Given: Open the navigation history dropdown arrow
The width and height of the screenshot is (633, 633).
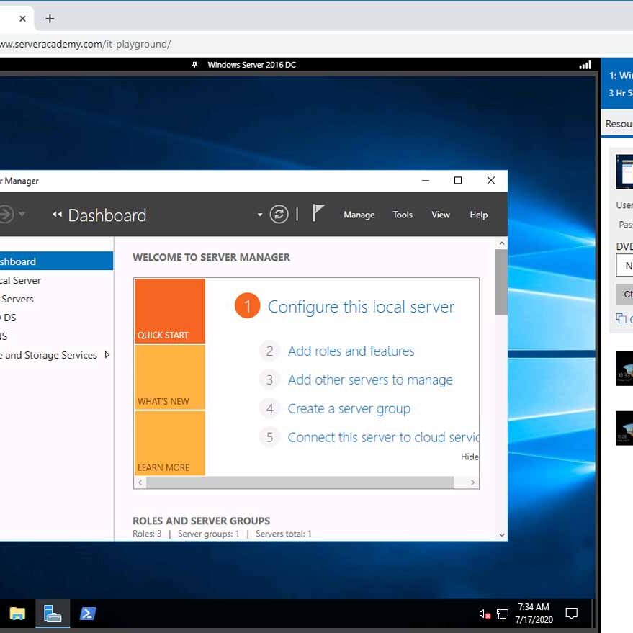Looking at the screenshot, I should point(22,214).
